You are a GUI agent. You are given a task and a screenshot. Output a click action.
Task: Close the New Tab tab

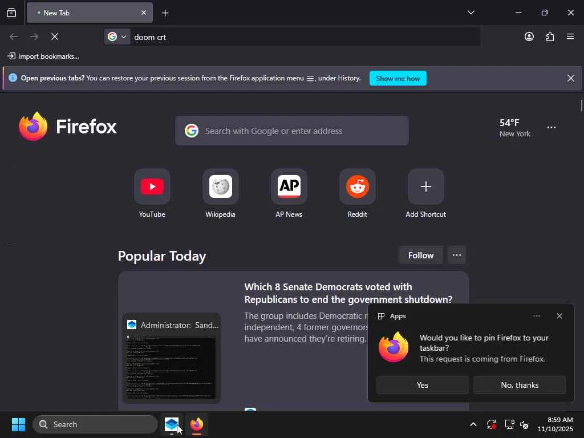point(143,13)
